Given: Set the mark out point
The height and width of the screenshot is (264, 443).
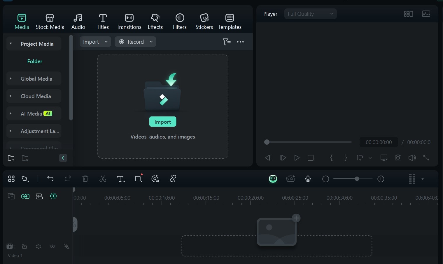Looking at the screenshot, I should click(x=346, y=158).
